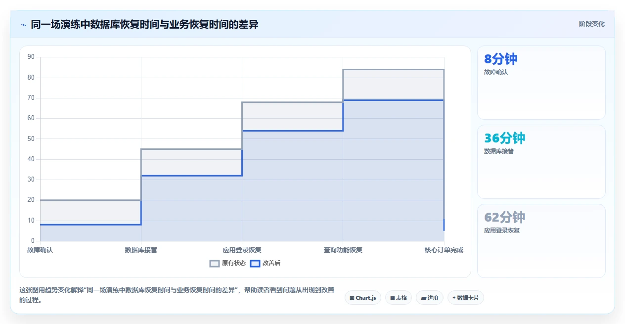The height and width of the screenshot is (324, 625).
Task: Click the bar icon in 进度 tag
Action: tap(423, 298)
